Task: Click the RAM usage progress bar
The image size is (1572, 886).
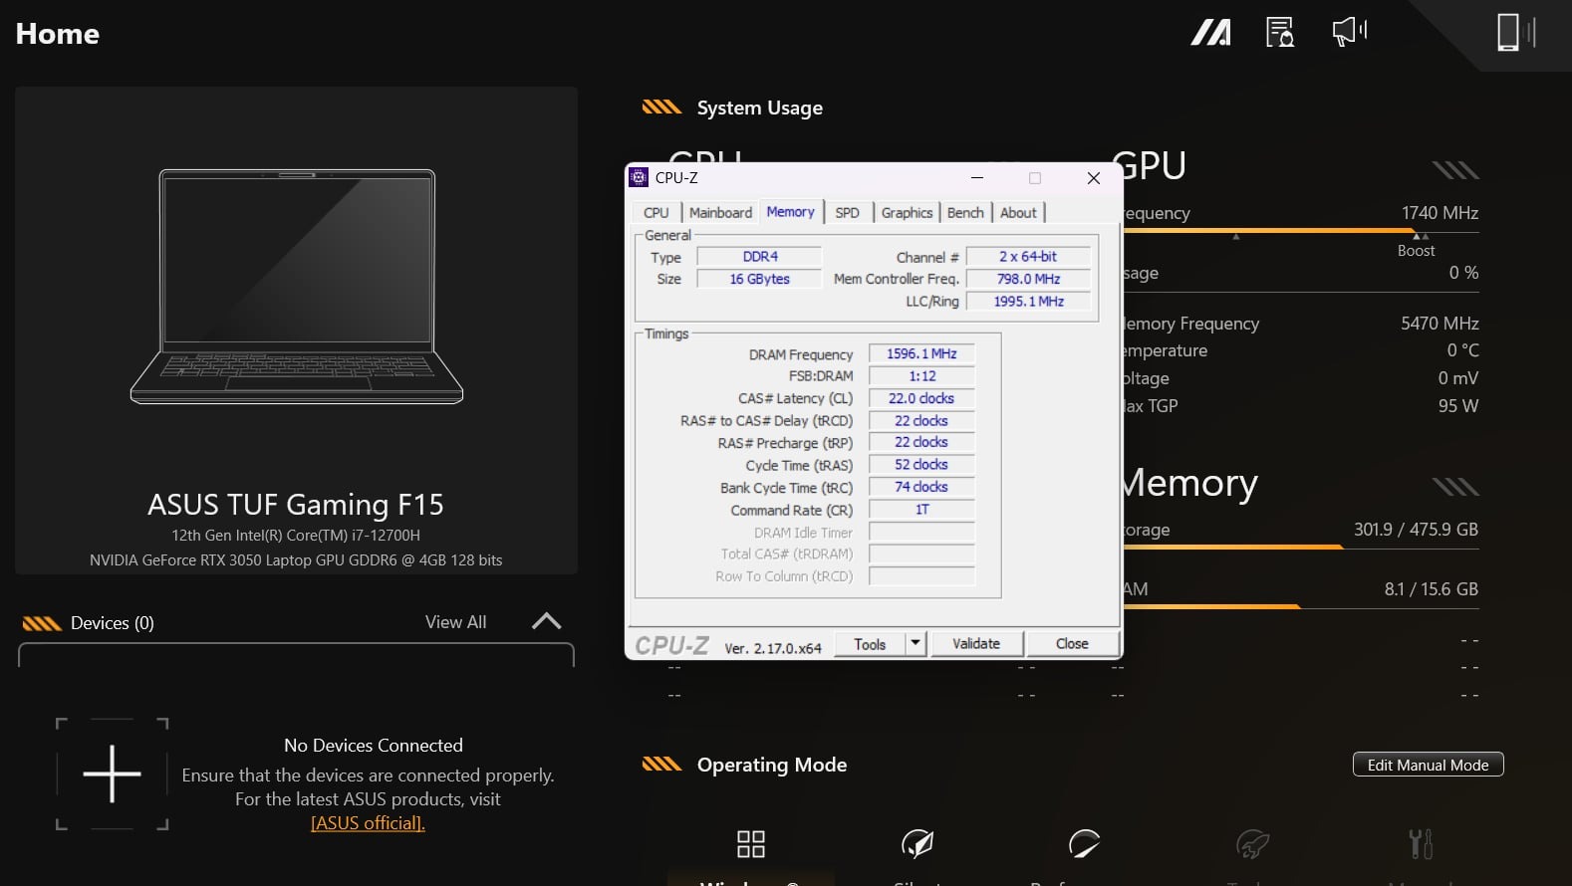Action: click(x=1300, y=606)
